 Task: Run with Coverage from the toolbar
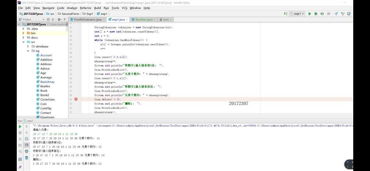(x=322, y=14)
